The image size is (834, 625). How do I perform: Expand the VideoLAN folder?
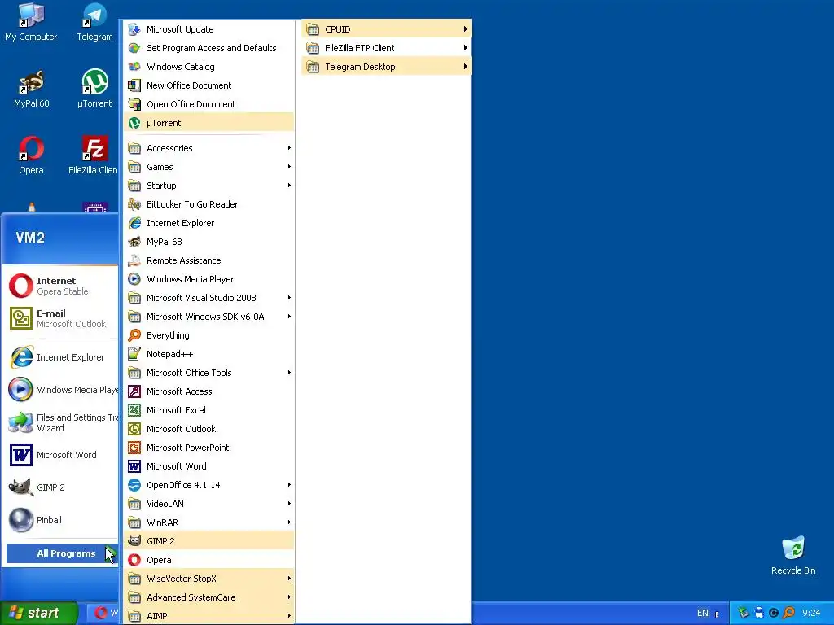208,503
